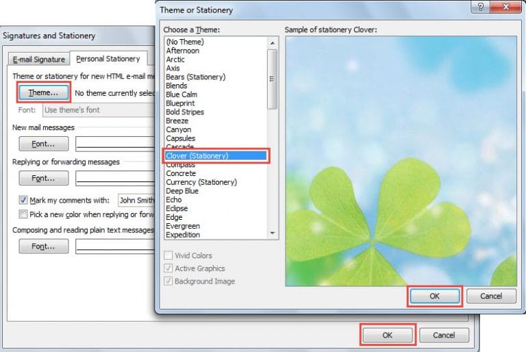This screenshot has width=526, height=352.
Task: Click OK in Signatures and Stationery window
Action: (x=388, y=335)
